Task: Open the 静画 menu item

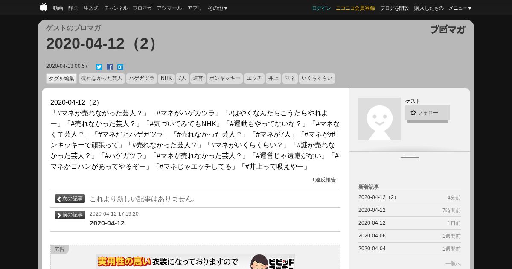Action: tap(73, 8)
